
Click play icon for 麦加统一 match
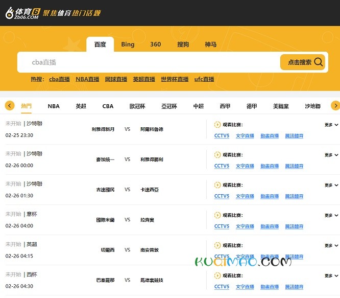pyautogui.click(x=217, y=155)
